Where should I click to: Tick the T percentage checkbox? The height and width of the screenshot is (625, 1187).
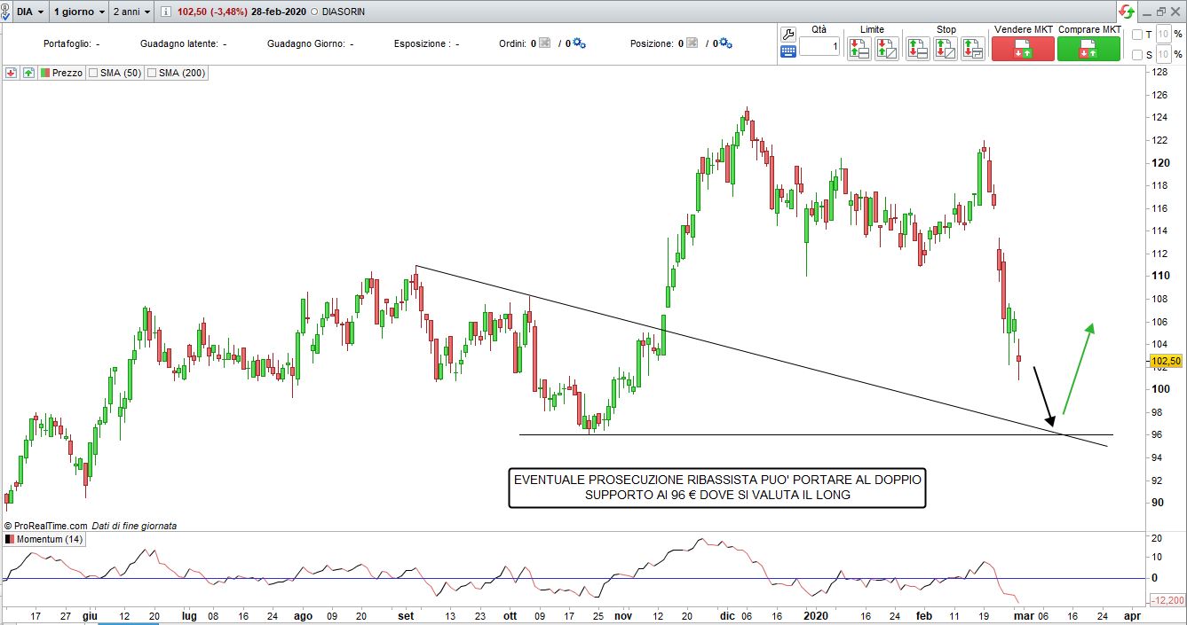click(x=1137, y=35)
